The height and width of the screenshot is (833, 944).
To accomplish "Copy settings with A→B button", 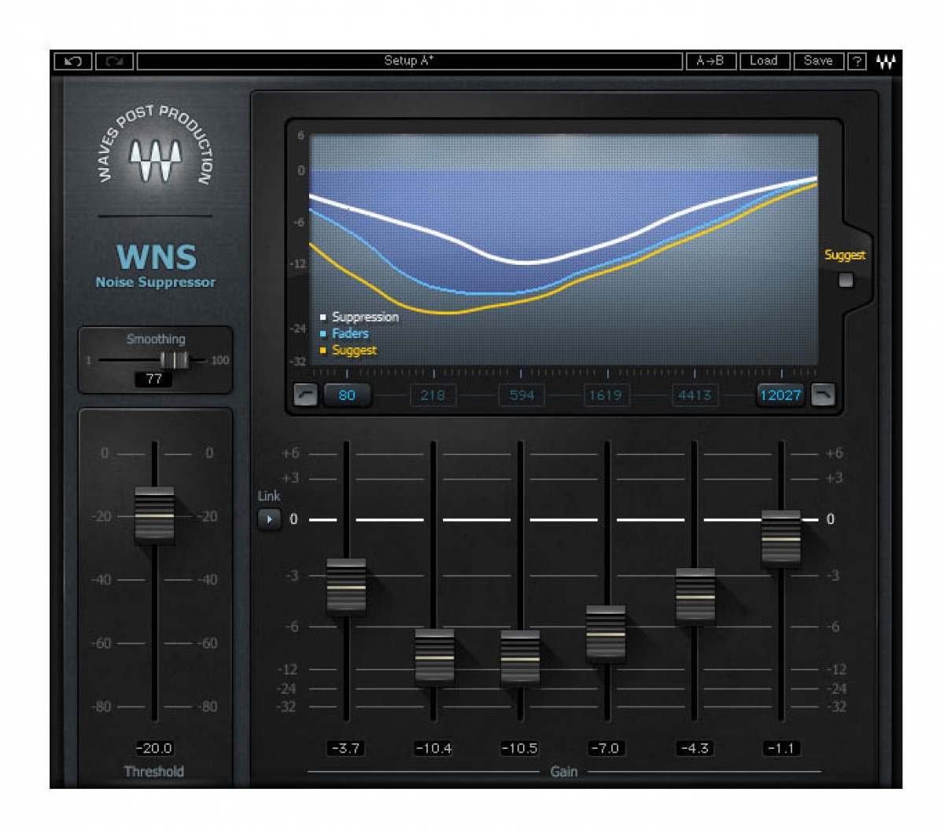I will point(710,61).
